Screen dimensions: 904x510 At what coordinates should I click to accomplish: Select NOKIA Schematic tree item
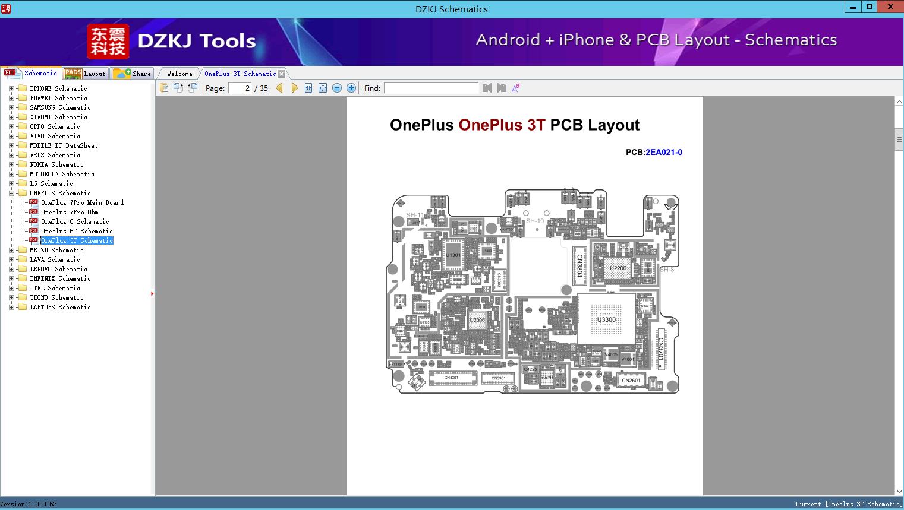(x=56, y=164)
